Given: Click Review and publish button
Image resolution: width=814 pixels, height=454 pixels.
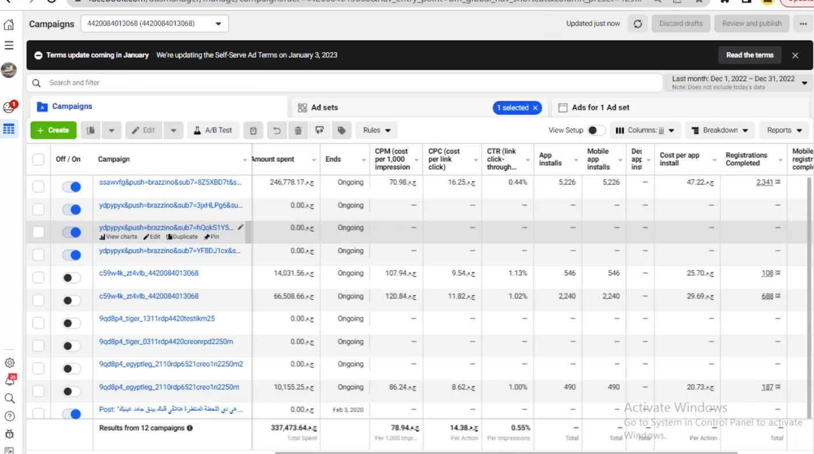Looking at the screenshot, I should pos(752,24).
